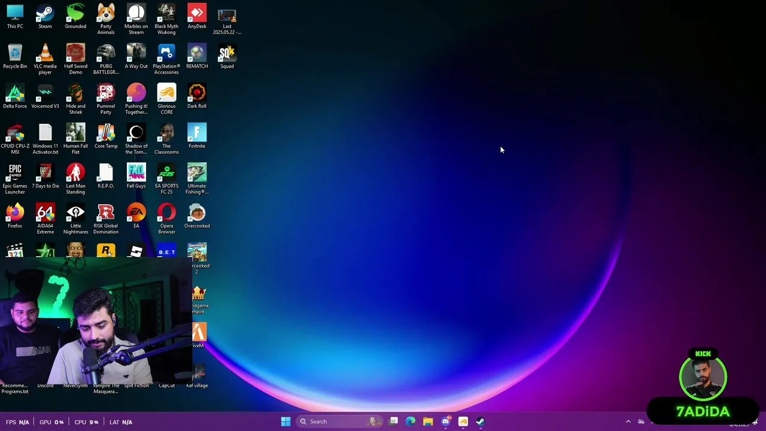Select the B.E.T desktop icon
Viewport: 766px width, 431px height.
click(166, 251)
